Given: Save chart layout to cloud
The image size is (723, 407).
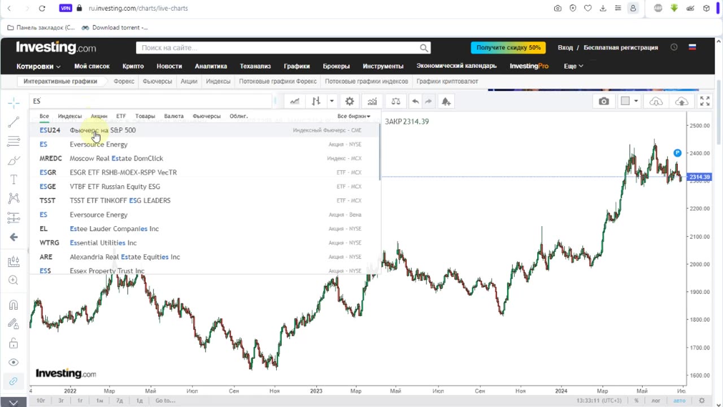Looking at the screenshot, I should pyautogui.click(x=682, y=101).
